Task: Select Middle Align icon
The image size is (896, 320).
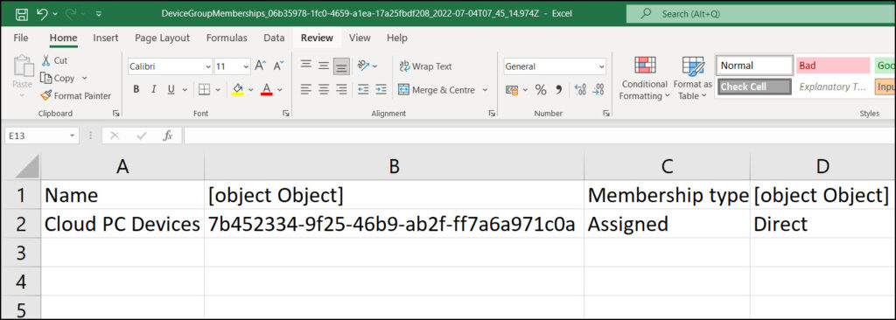Action: click(x=324, y=66)
